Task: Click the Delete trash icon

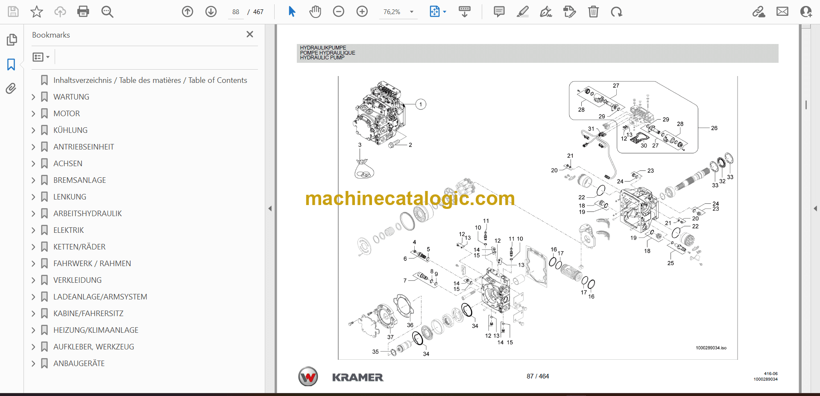Action: 593,12
